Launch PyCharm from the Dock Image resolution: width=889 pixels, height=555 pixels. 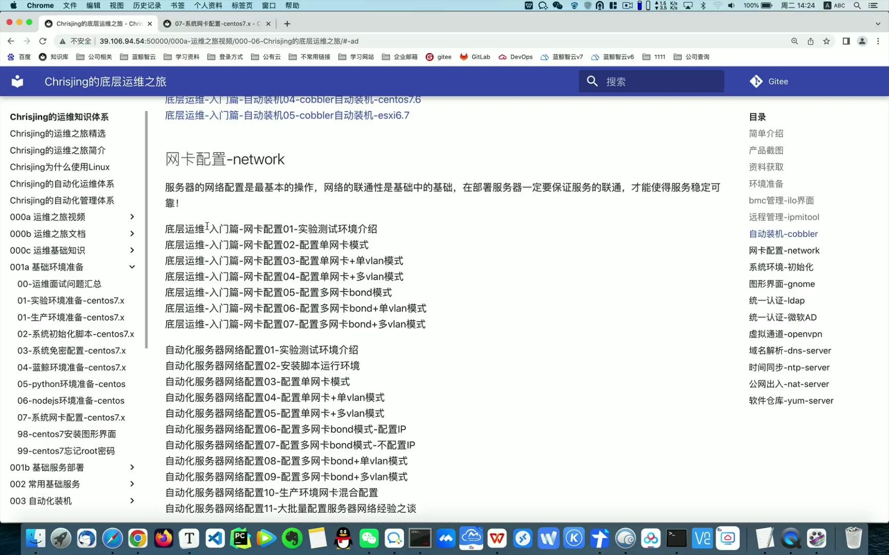241,539
